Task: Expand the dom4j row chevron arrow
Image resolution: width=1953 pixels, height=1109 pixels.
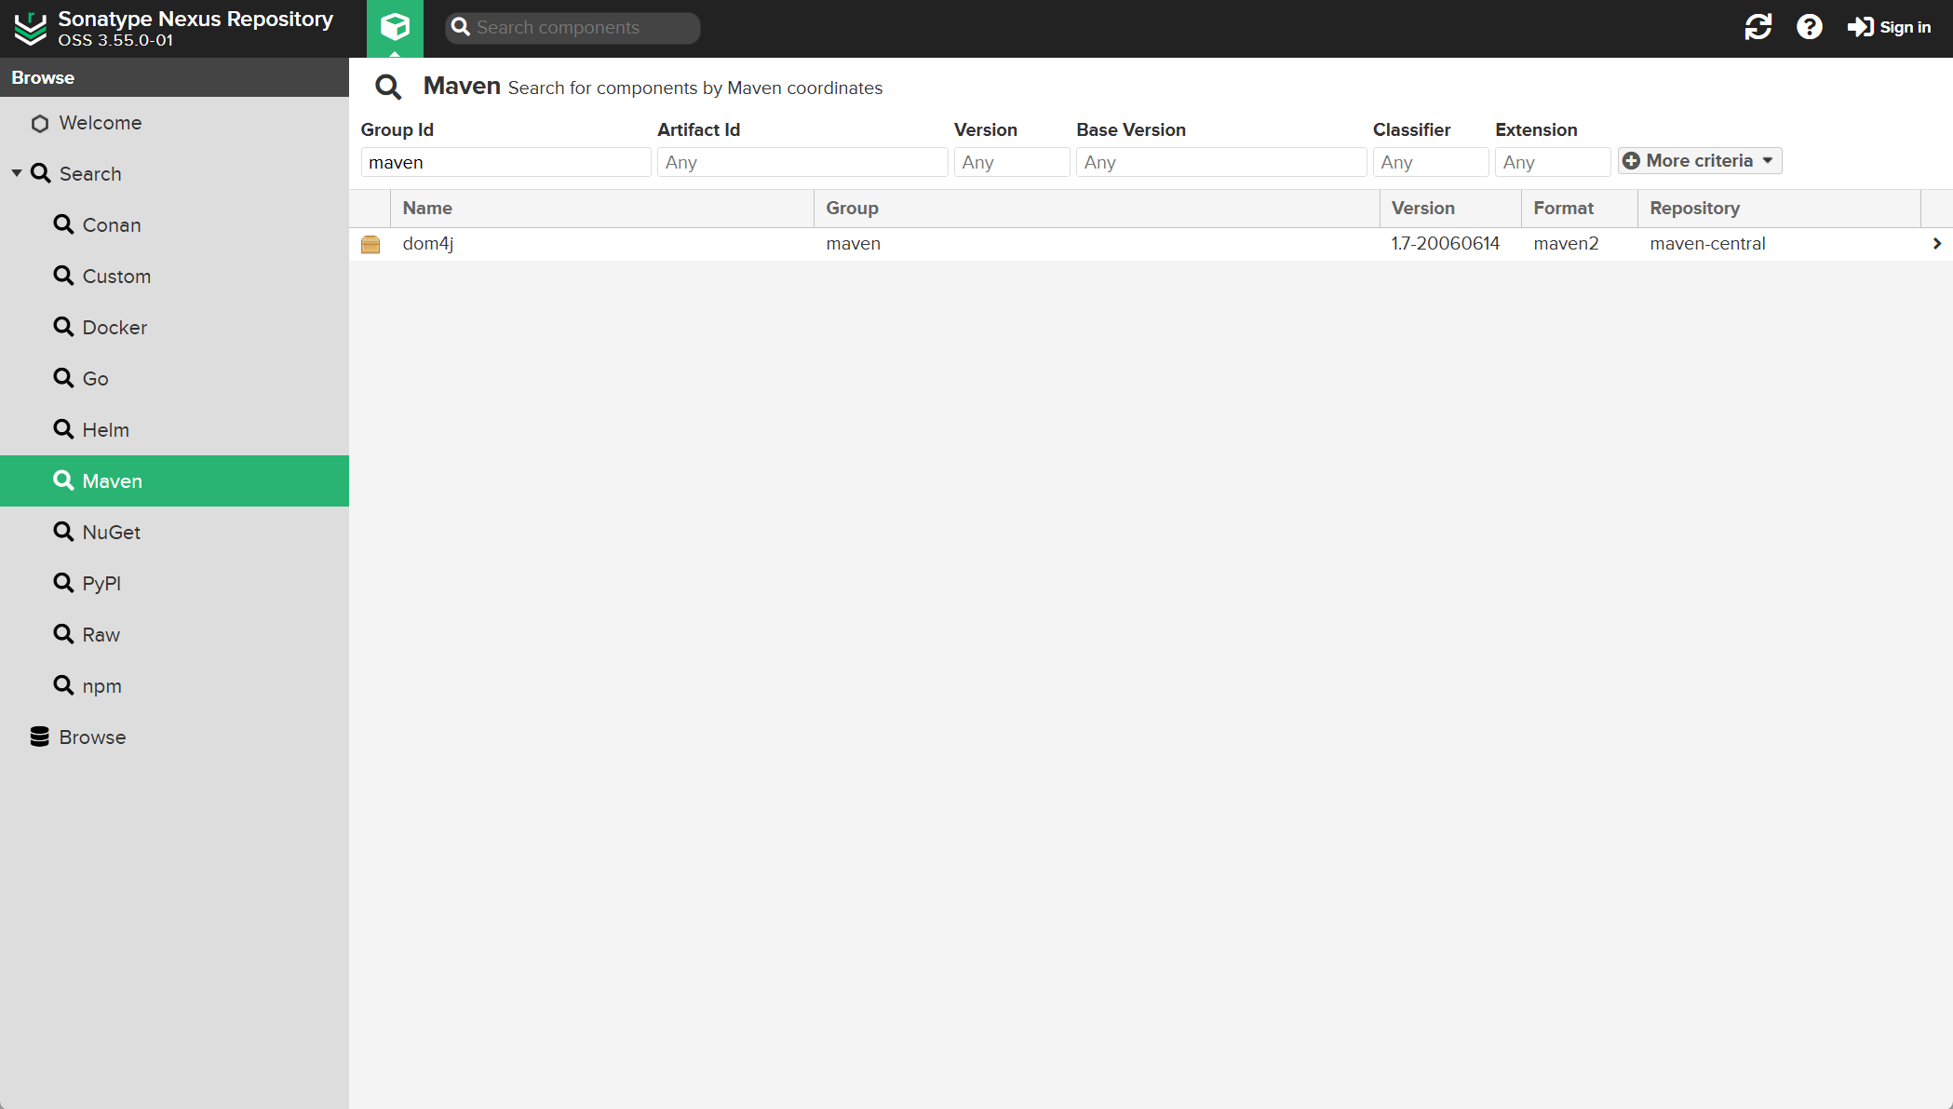Action: [x=1936, y=244]
